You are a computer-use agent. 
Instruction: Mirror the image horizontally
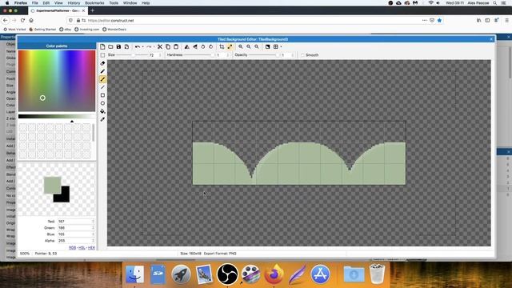click(186, 46)
